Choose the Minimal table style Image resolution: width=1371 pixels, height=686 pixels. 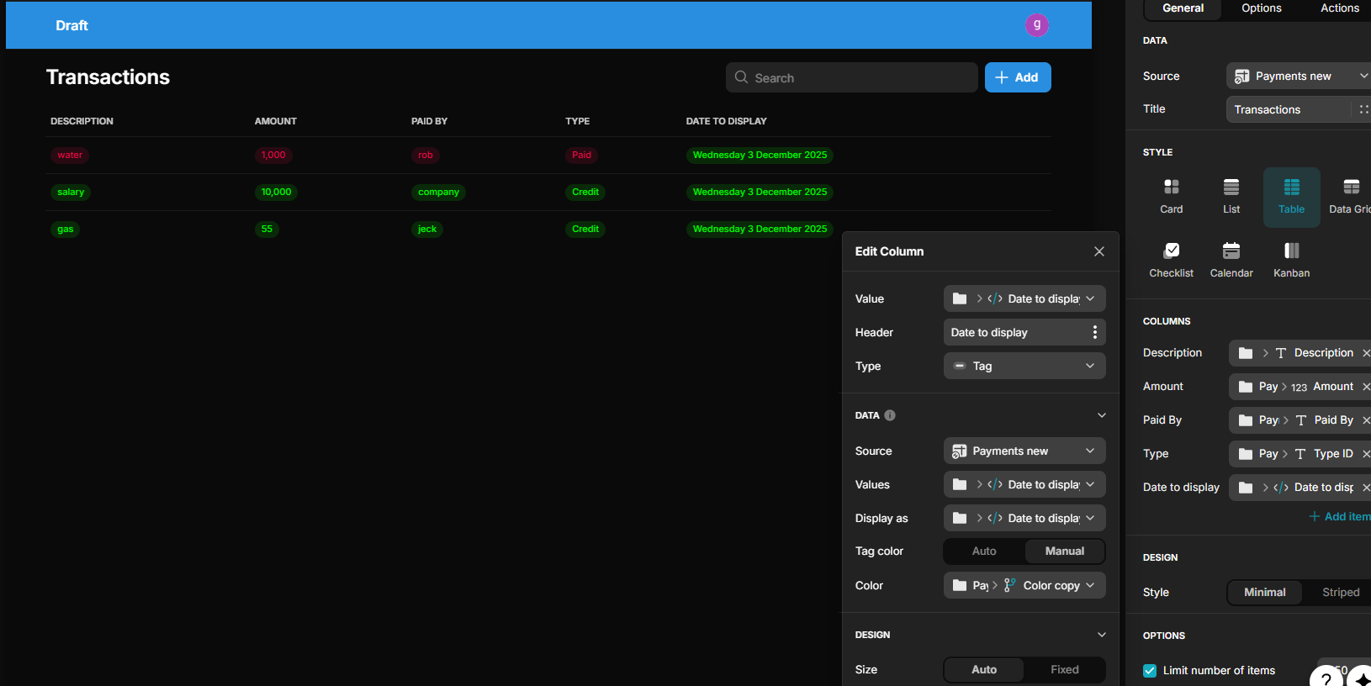point(1265,593)
